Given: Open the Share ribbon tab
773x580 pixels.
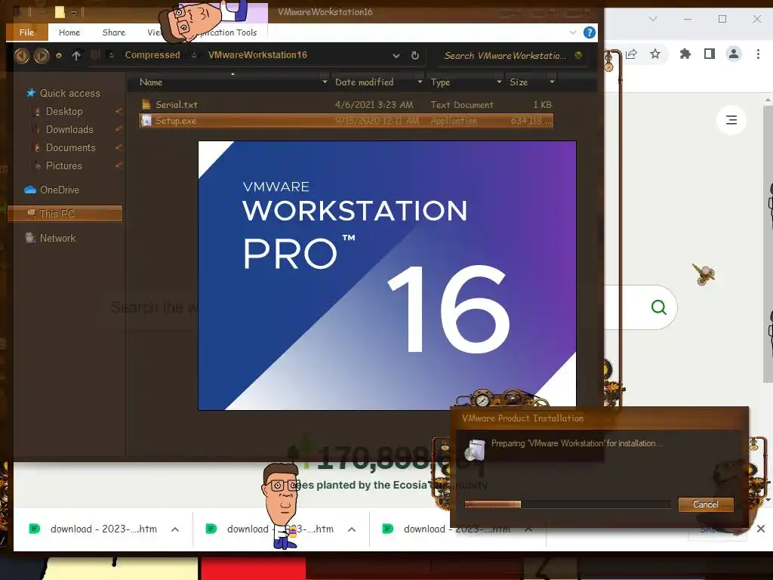Looking at the screenshot, I should click(x=113, y=32).
